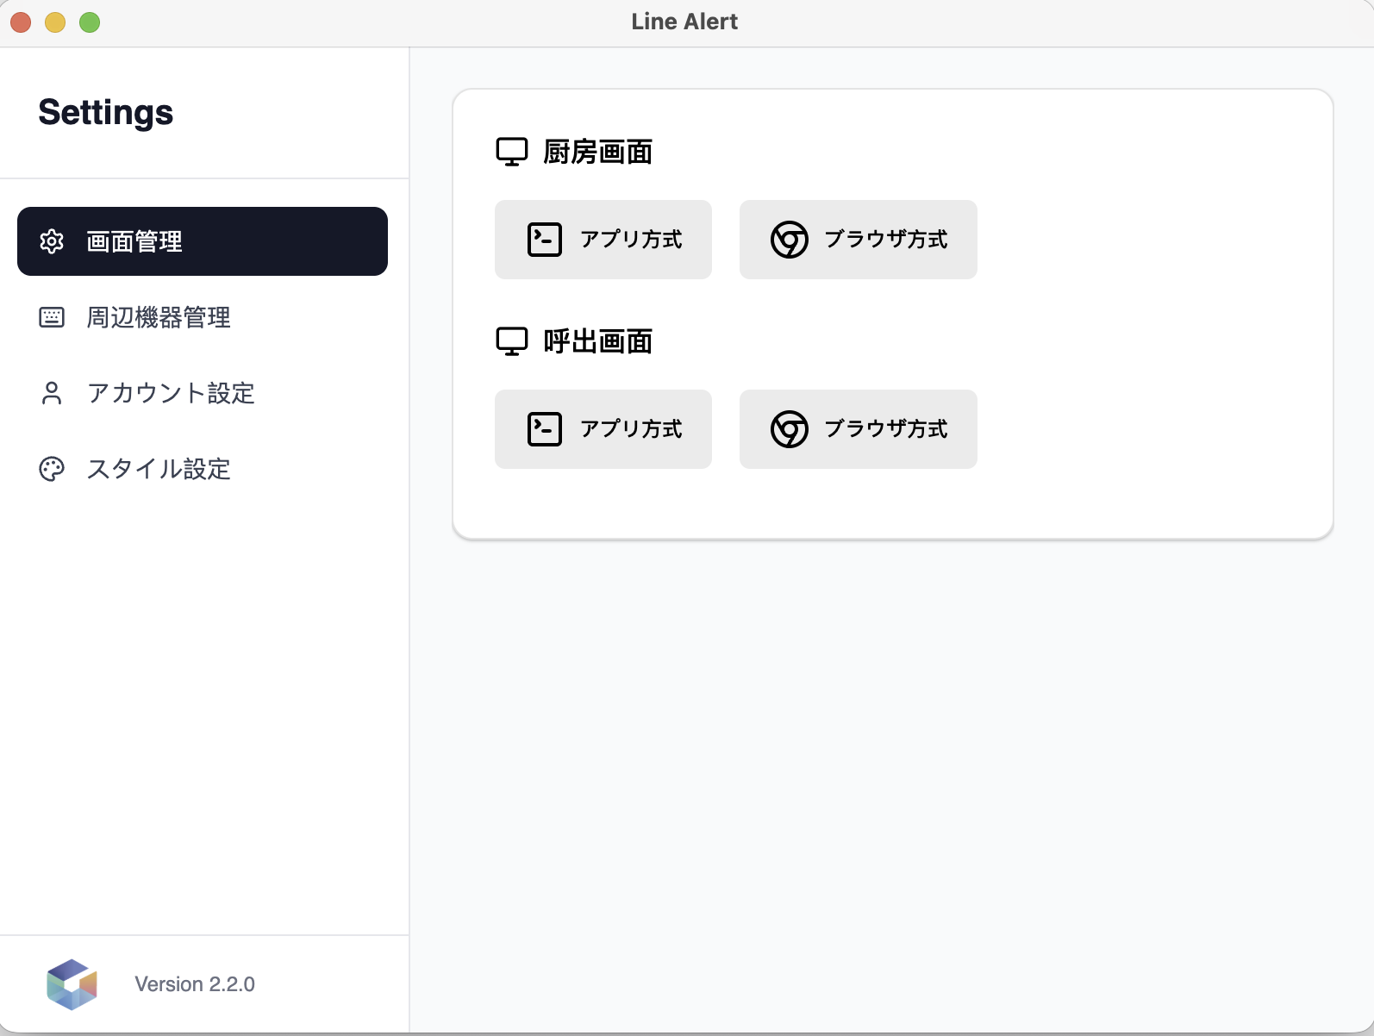Click the terminal icon in 呼出画面 アプリ方式
Screen dimensions: 1374x1036
(545, 429)
